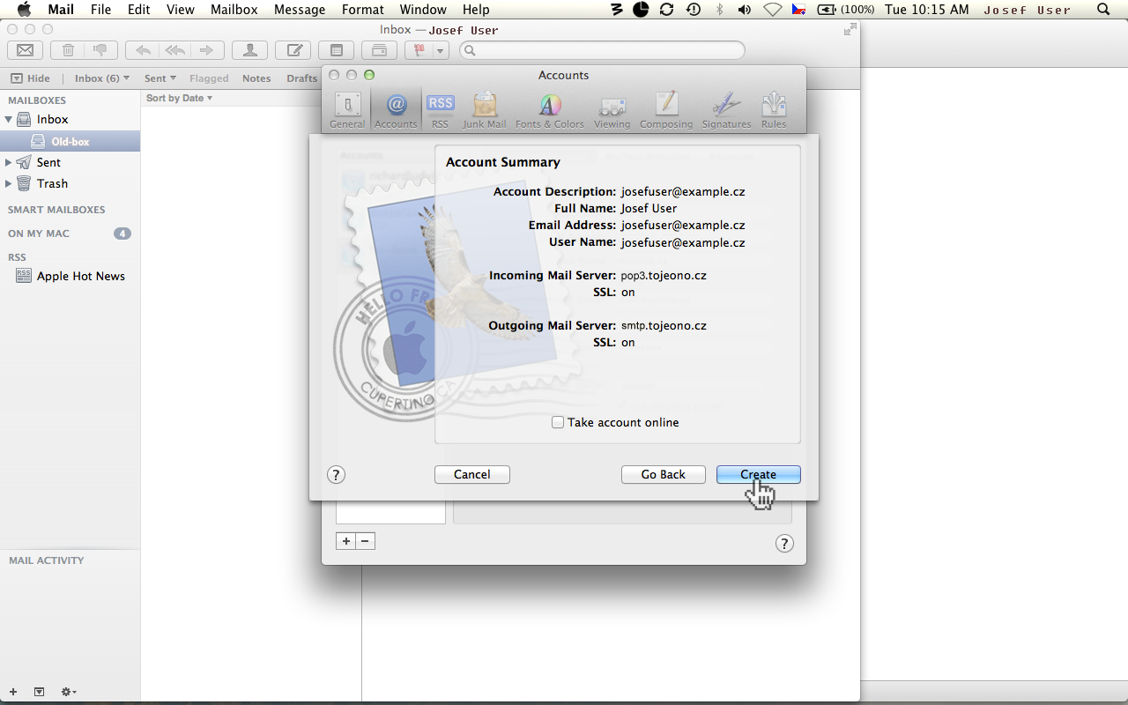This screenshot has width=1128, height=705.
Task: Open the Mailbox menu
Action: coord(234,10)
